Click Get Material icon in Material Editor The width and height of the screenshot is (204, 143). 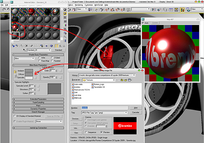pos(13,46)
